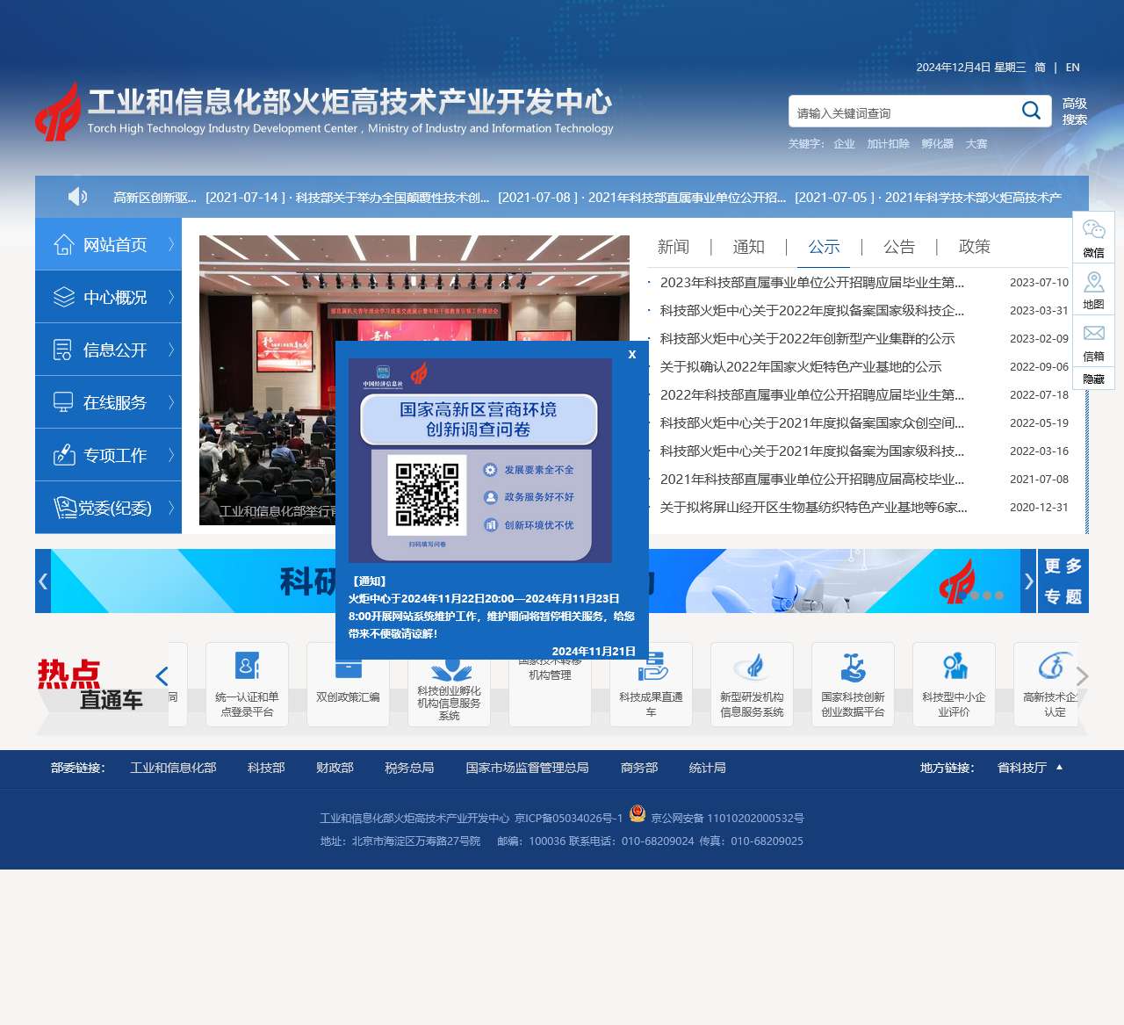The height and width of the screenshot is (1025, 1124).
Task: Open 高级搜索 advanced search
Action: (x=1075, y=112)
